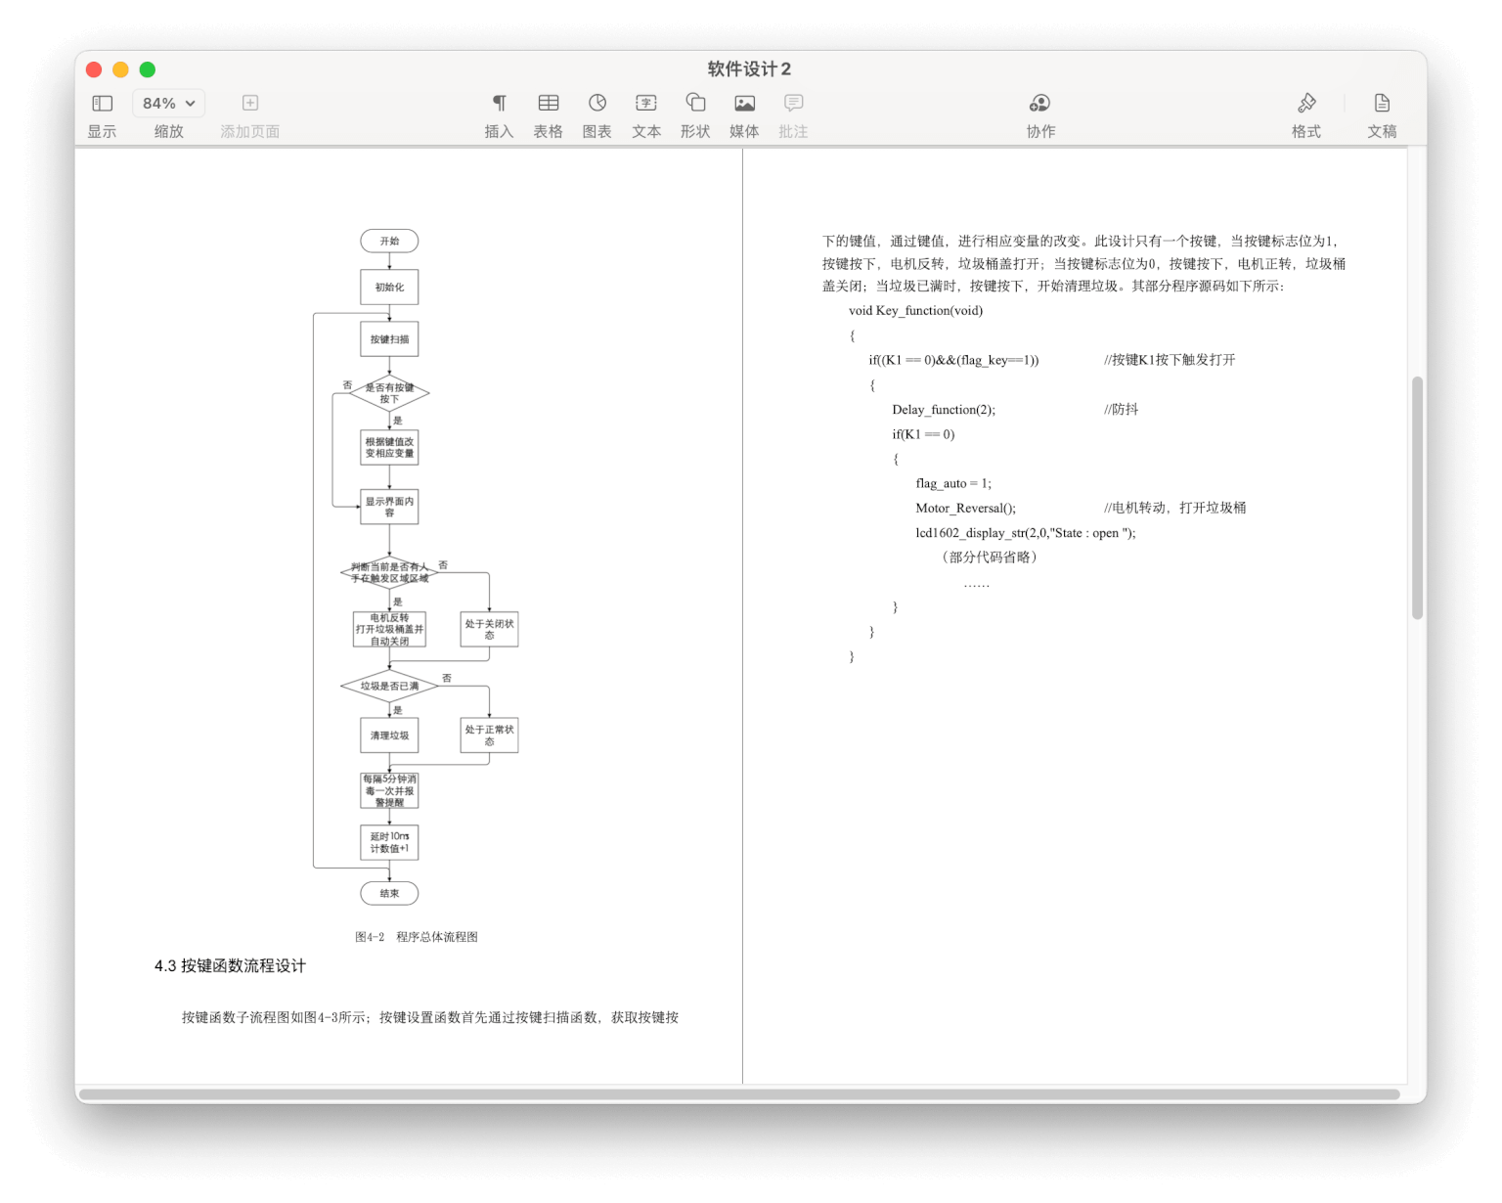Select the 延时10ms 计数值+1 box
Image resolution: width=1502 pixels, height=1203 pixels.
[x=389, y=842]
